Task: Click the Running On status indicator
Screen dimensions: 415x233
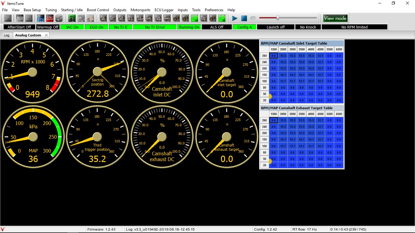Action: click(x=189, y=27)
